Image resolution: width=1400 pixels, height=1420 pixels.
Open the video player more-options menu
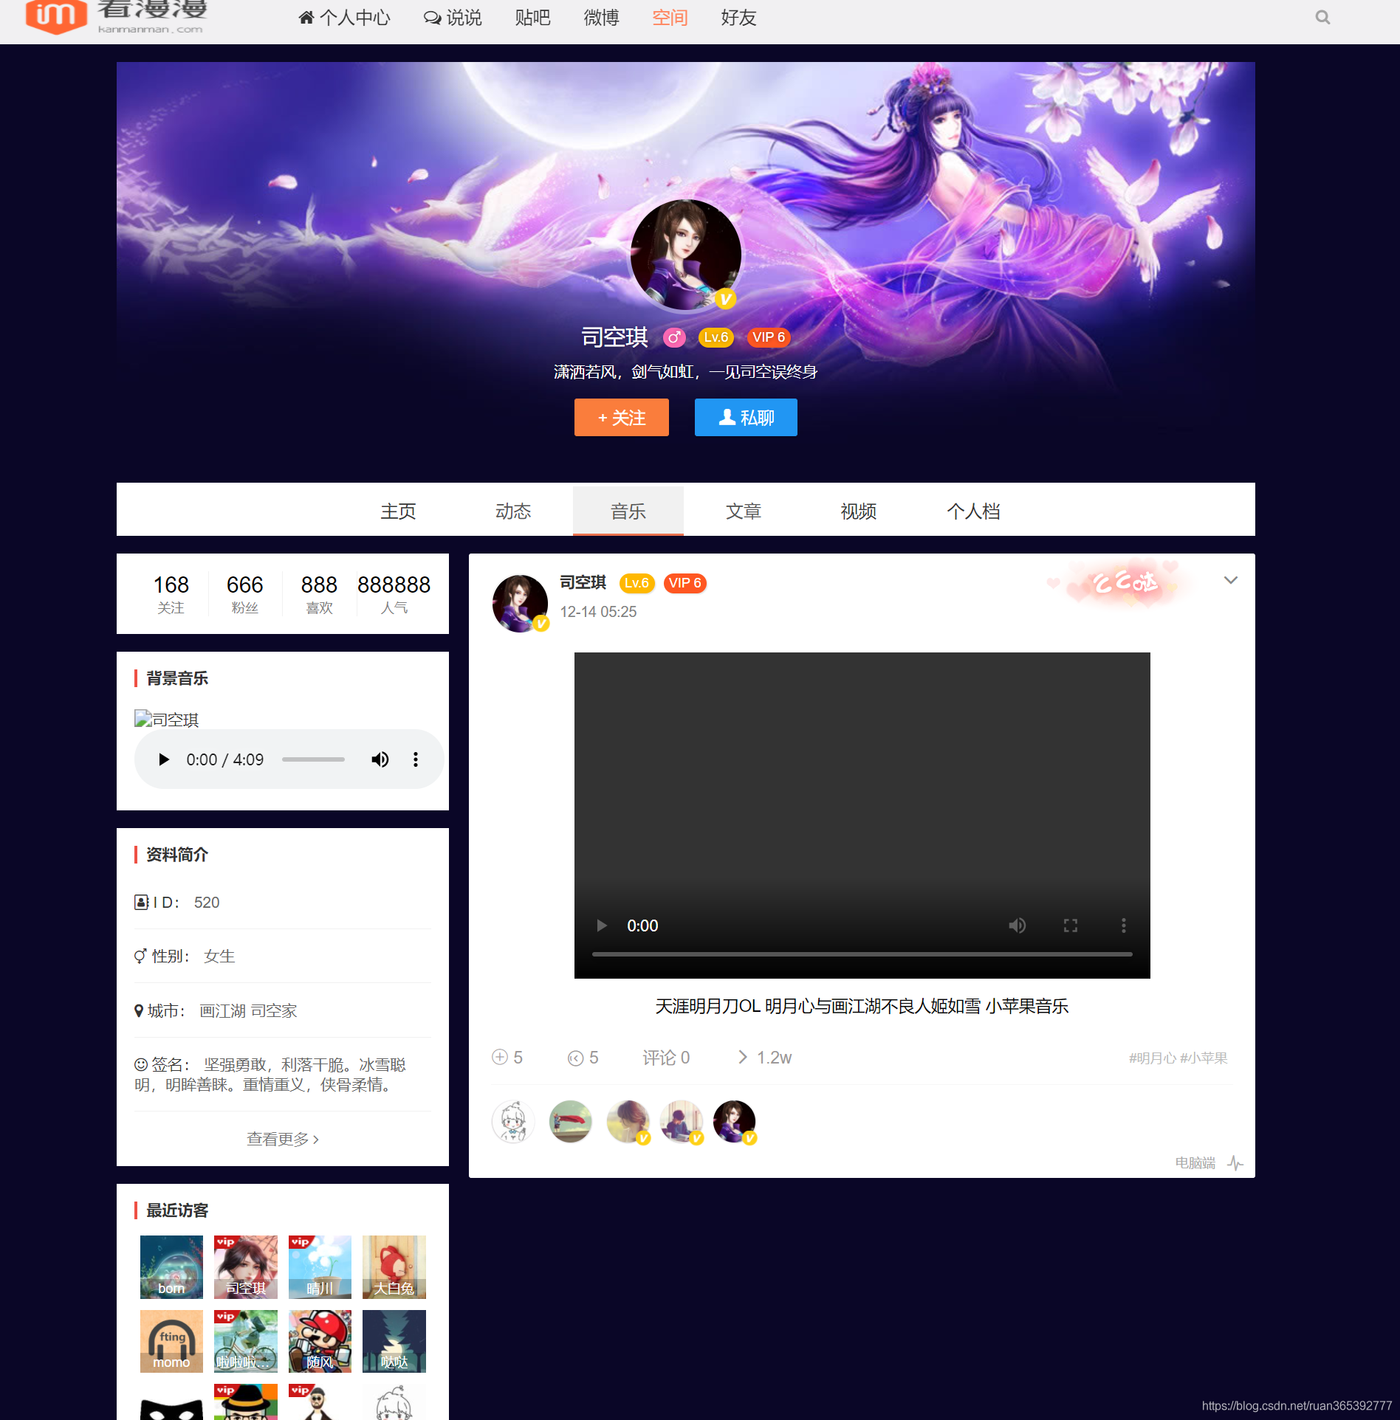1124,926
